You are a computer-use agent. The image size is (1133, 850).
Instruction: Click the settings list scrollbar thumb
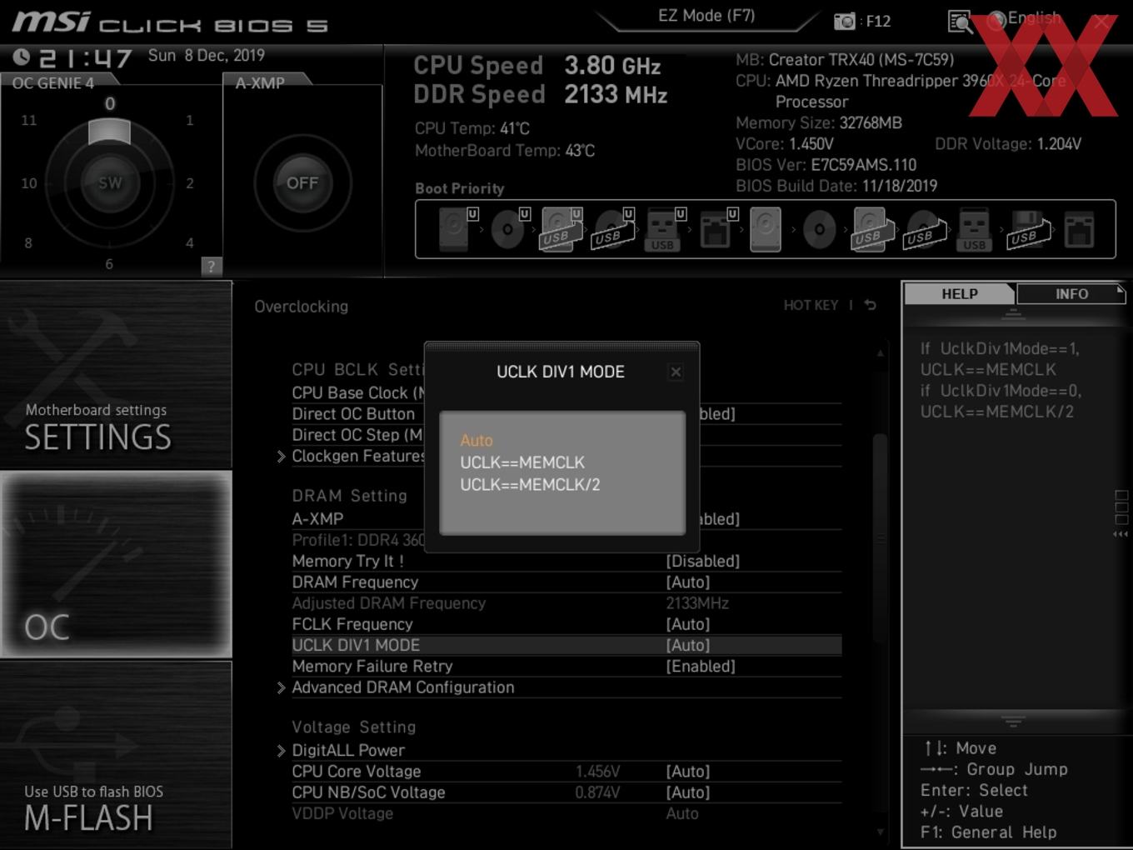[x=880, y=538]
